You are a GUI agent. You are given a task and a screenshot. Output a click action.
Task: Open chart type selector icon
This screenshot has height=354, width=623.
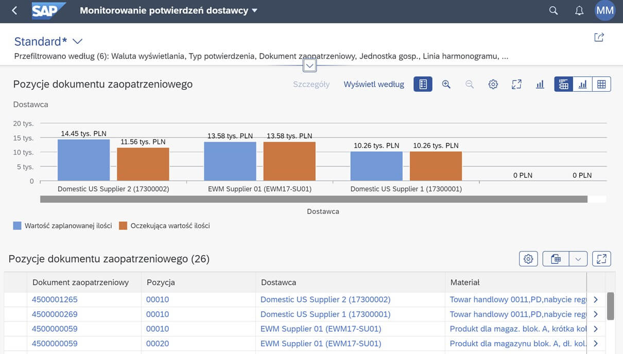pyautogui.click(x=540, y=85)
